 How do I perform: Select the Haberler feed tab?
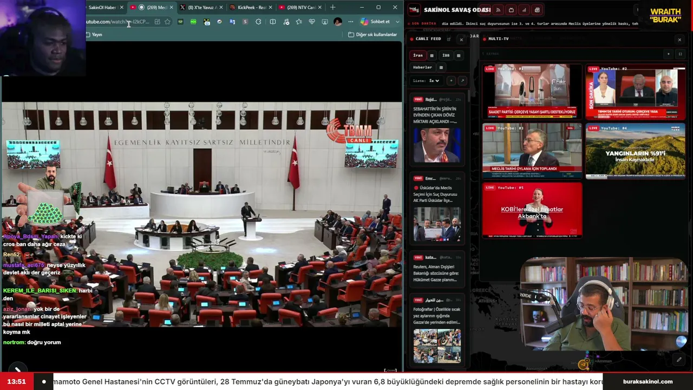pos(422,67)
